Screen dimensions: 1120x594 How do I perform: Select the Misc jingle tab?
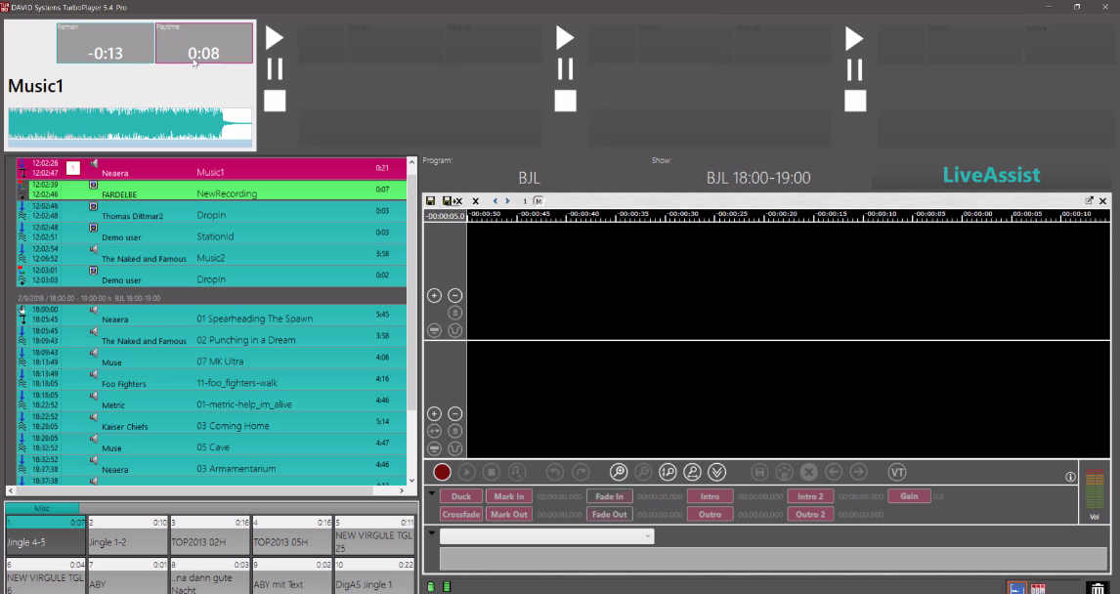42,508
